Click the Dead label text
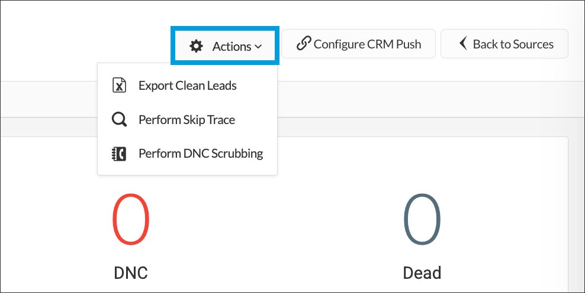Image resolution: width=585 pixels, height=293 pixels. 422,273
